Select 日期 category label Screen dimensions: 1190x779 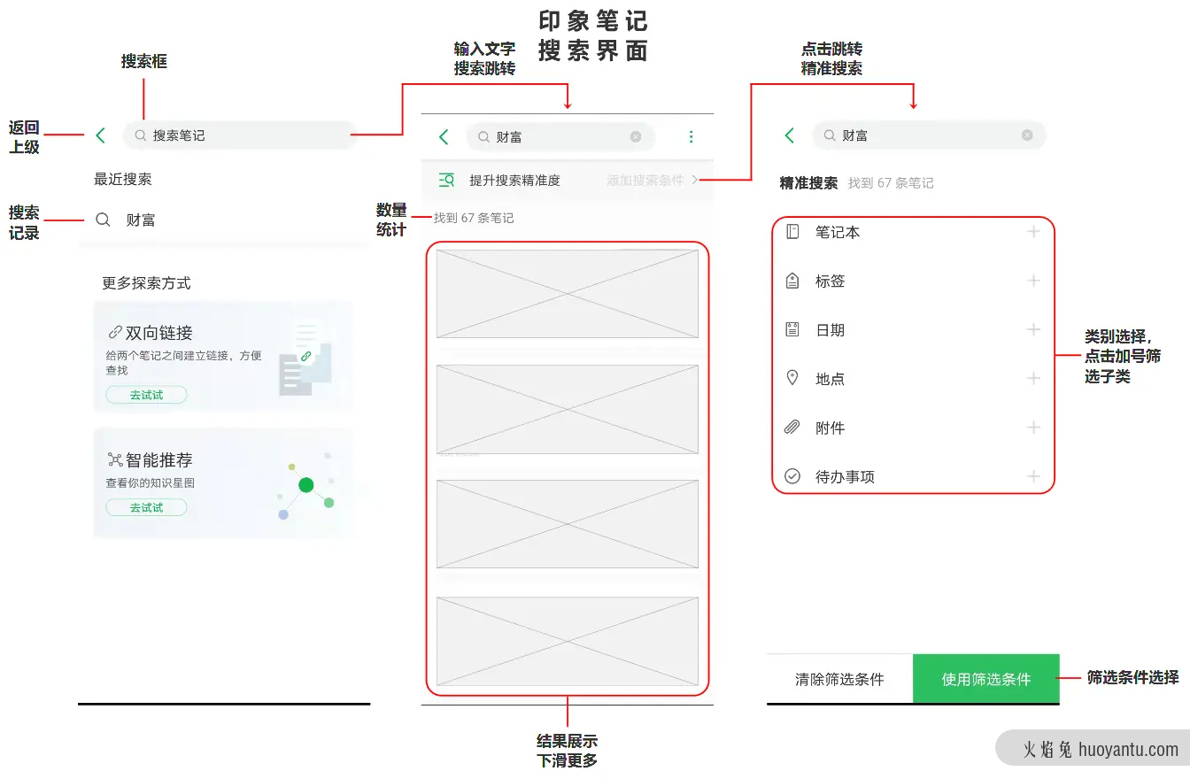point(830,330)
